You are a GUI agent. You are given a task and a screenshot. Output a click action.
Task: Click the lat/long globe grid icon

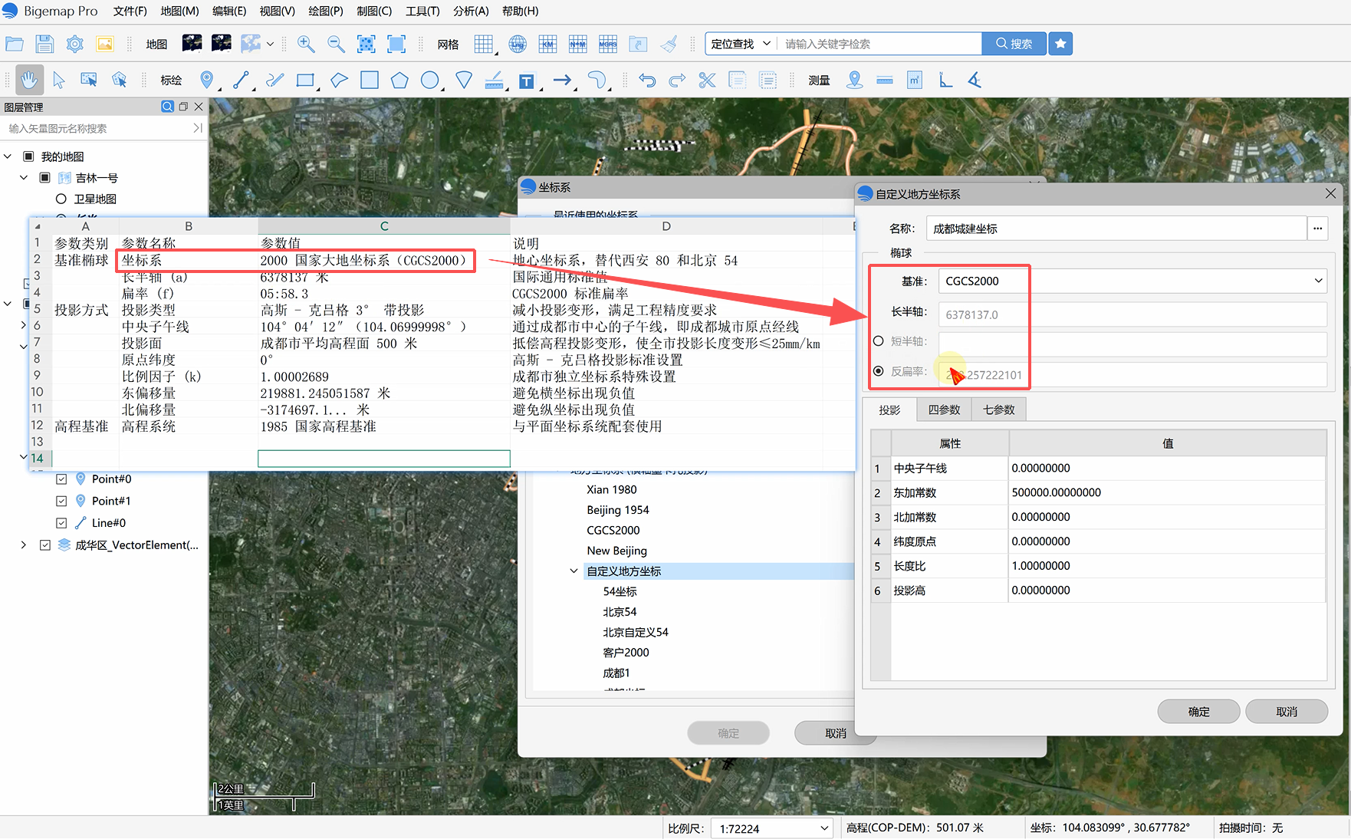point(518,44)
